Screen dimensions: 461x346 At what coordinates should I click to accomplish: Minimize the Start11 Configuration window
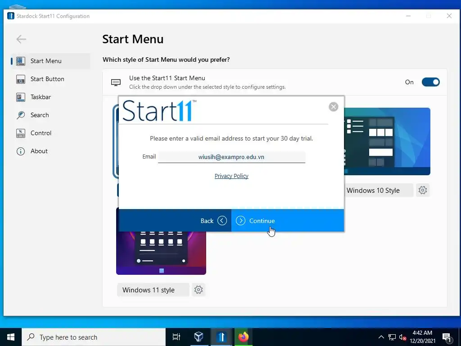coord(408,16)
